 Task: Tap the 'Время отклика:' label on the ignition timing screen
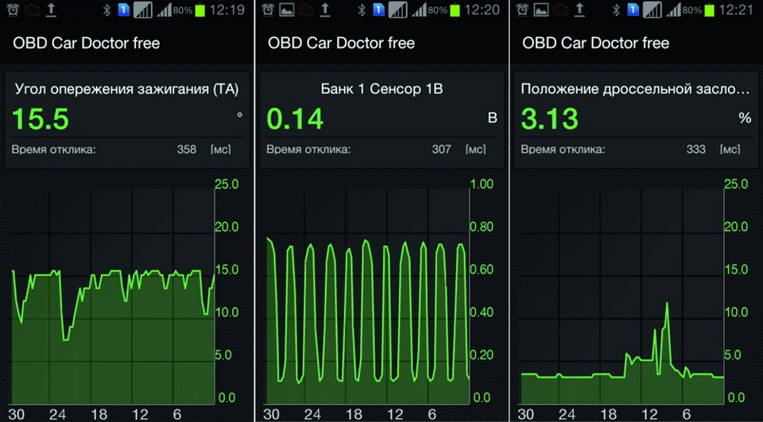53,150
